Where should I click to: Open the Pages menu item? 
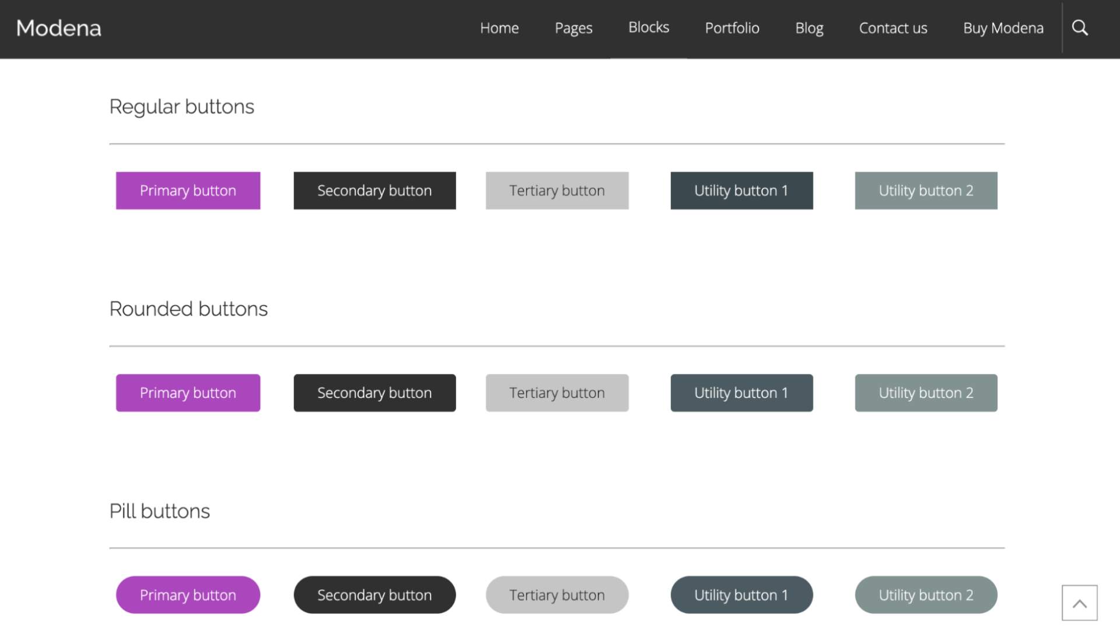[573, 28]
